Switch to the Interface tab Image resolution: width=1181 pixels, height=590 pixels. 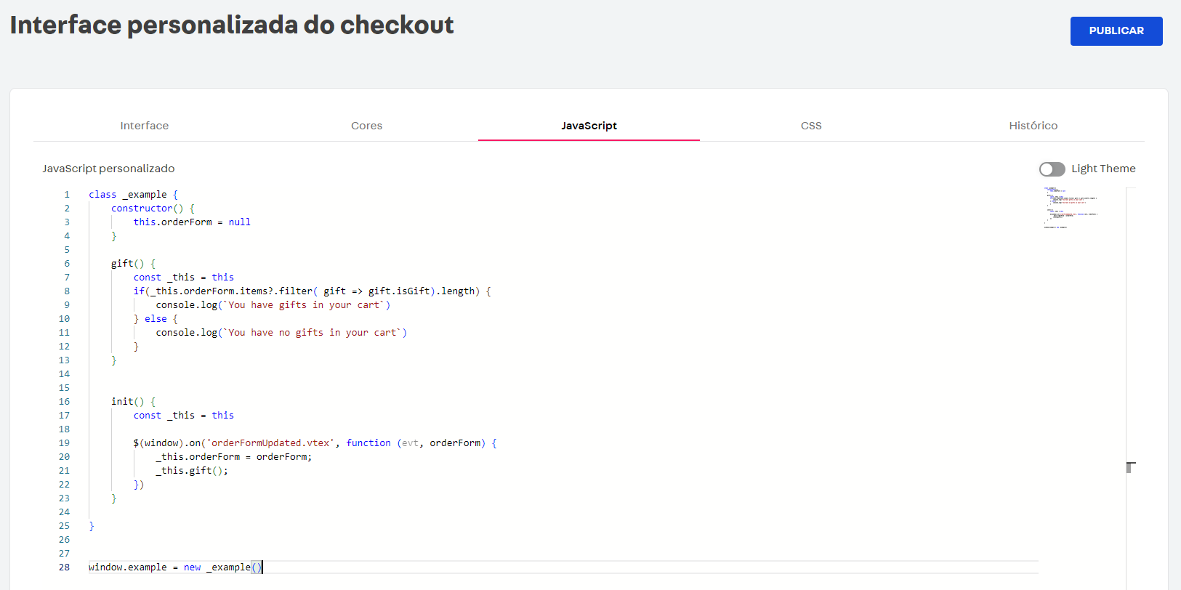click(x=144, y=126)
